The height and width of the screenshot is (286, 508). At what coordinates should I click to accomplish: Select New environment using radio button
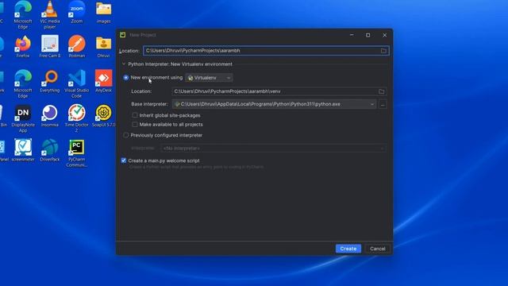tap(126, 78)
